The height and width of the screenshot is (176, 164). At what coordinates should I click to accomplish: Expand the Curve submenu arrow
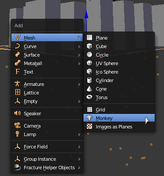click(79, 46)
